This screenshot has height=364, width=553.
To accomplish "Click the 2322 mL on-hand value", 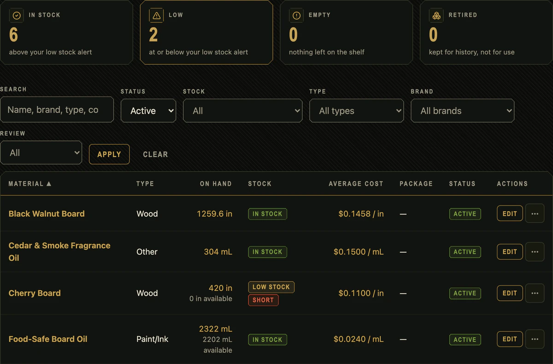I will click(x=216, y=329).
